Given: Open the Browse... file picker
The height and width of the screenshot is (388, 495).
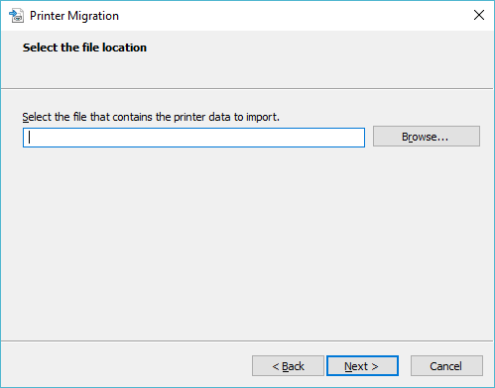Looking at the screenshot, I should (427, 137).
